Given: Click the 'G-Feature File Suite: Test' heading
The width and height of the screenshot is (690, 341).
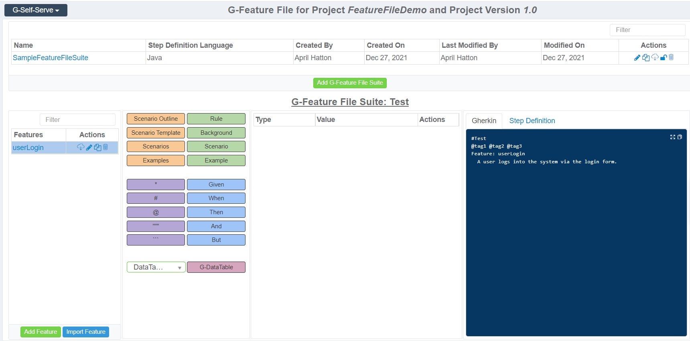Looking at the screenshot, I should pos(350,102).
